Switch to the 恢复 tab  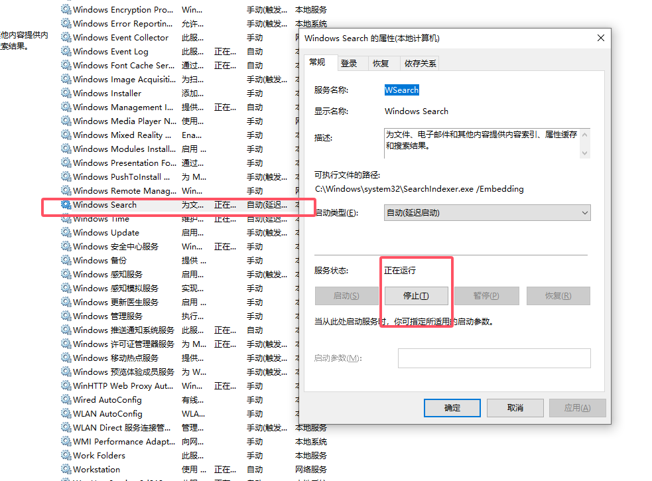[x=381, y=64]
